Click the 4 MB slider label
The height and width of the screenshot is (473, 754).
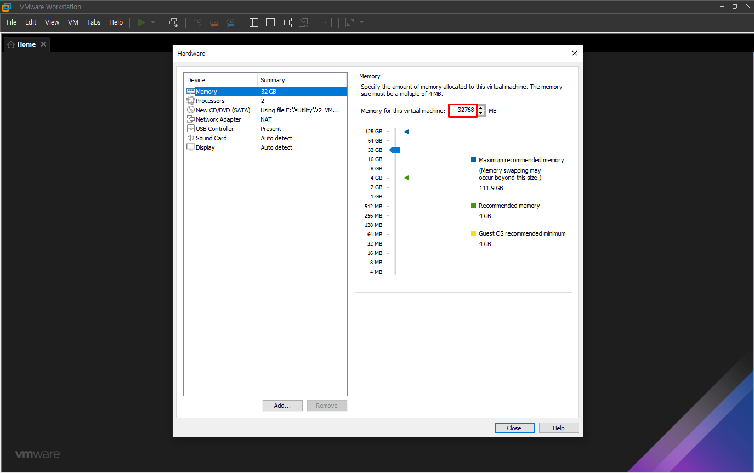[376, 272]
